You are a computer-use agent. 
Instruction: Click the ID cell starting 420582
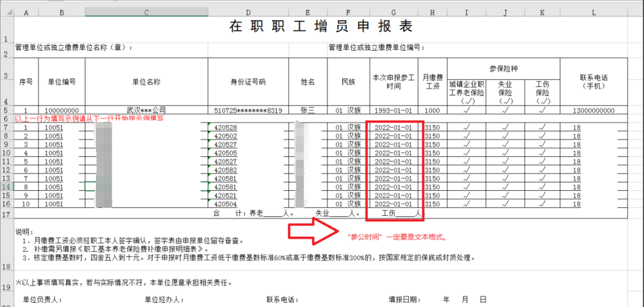click(x=248, y=170)
